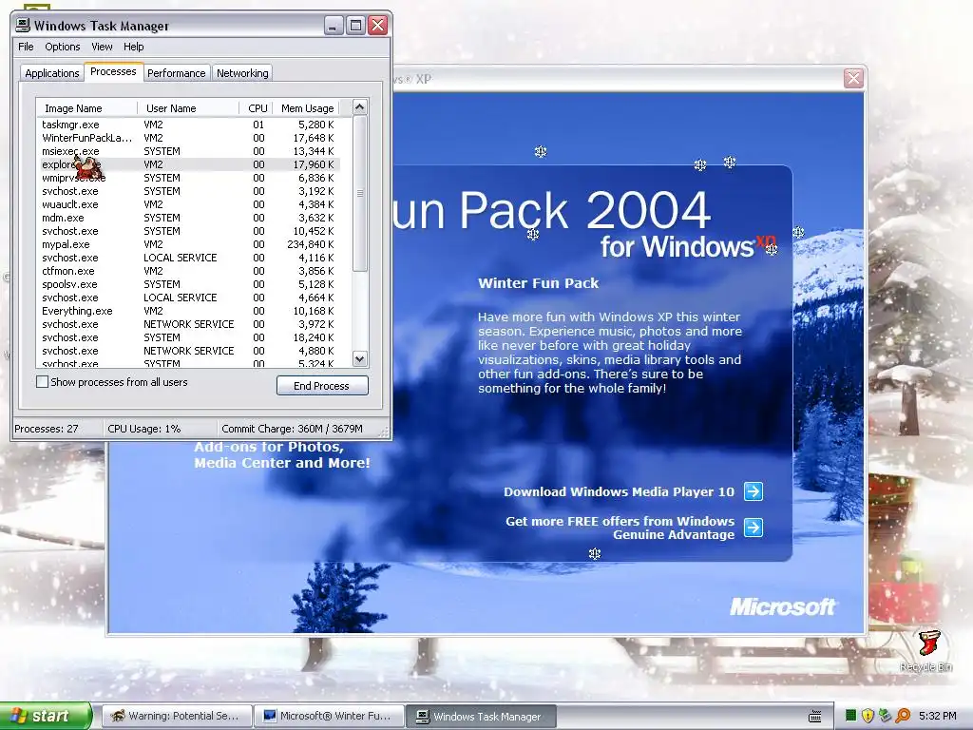Viewport: 973px width, 730px height.
Task: Follow the Download Windows Media Player 10 link
Action: click(x=619, y=491)
